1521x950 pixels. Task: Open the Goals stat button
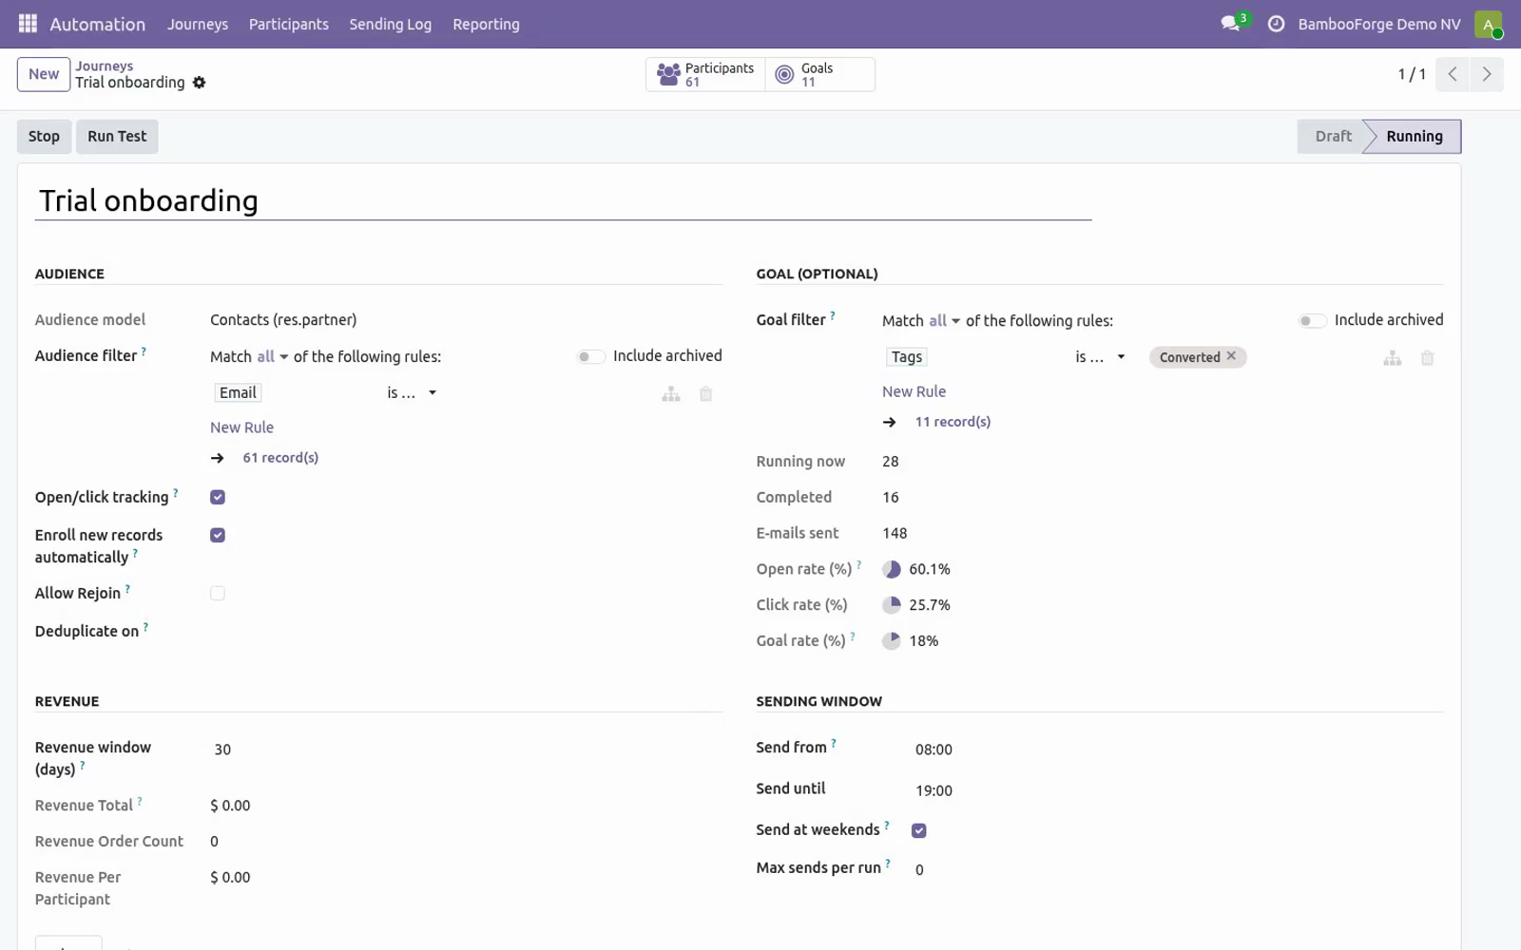[819, 74]
